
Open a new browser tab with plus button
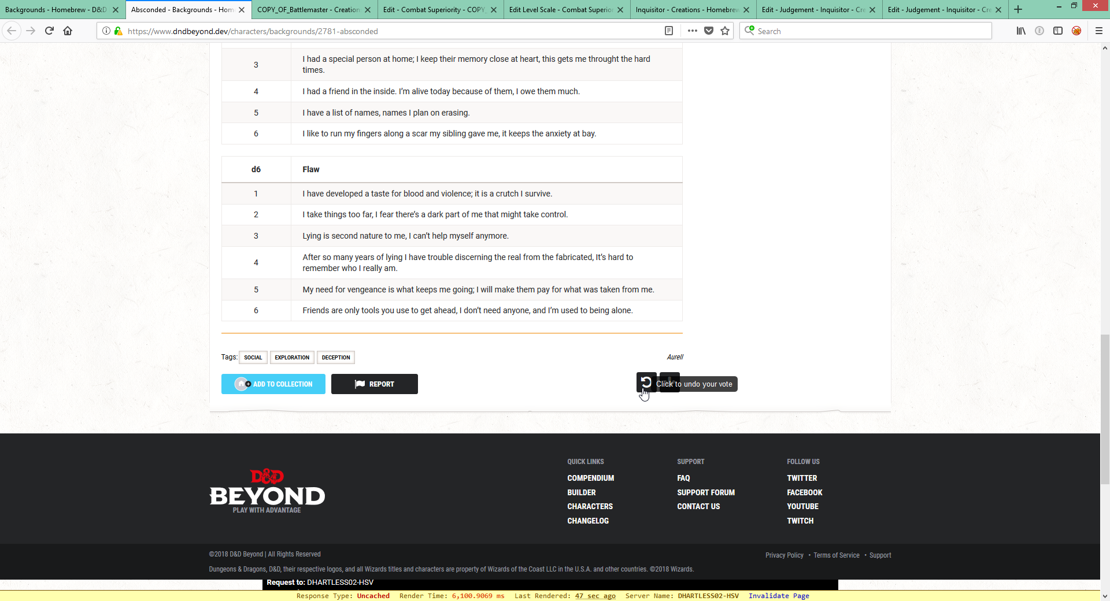click(x=1018, y=10)
